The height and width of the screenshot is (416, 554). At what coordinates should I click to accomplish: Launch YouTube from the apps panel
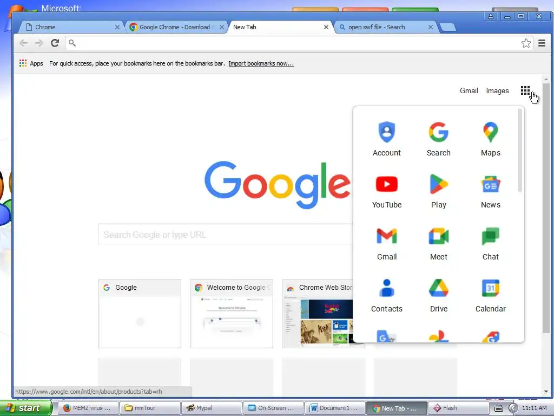click(x=386, y=191)
